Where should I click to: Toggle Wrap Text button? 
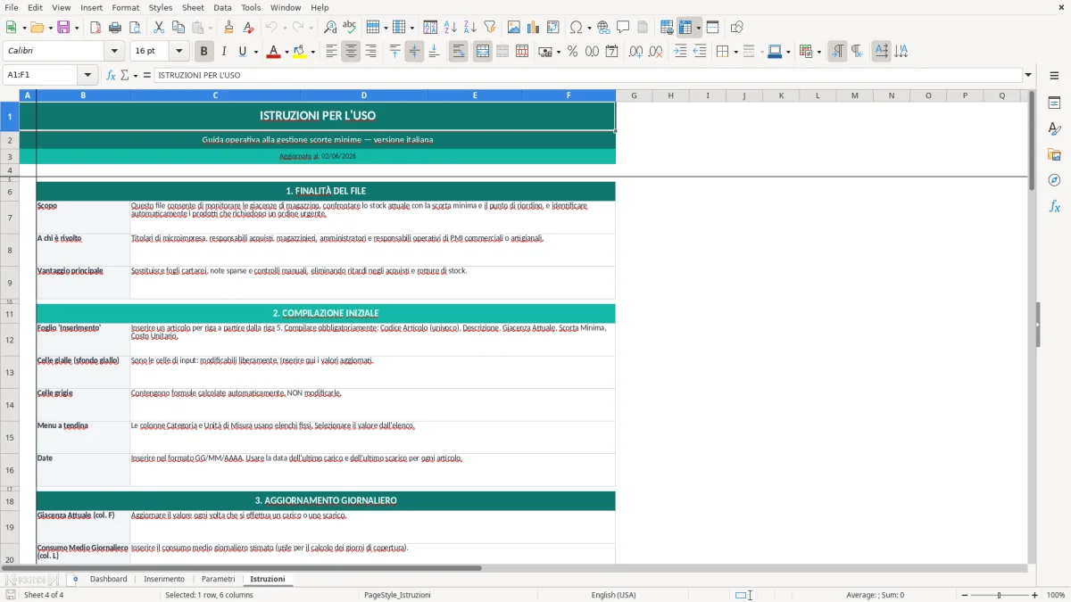458,52
